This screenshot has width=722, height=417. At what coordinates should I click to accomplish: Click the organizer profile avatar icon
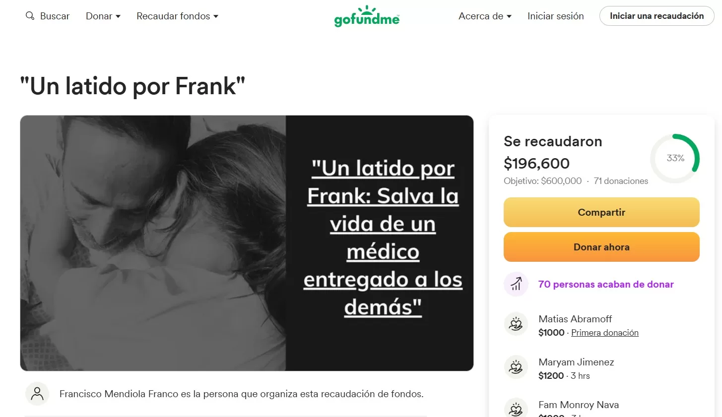pyautogui.click(x=37, y=394)
